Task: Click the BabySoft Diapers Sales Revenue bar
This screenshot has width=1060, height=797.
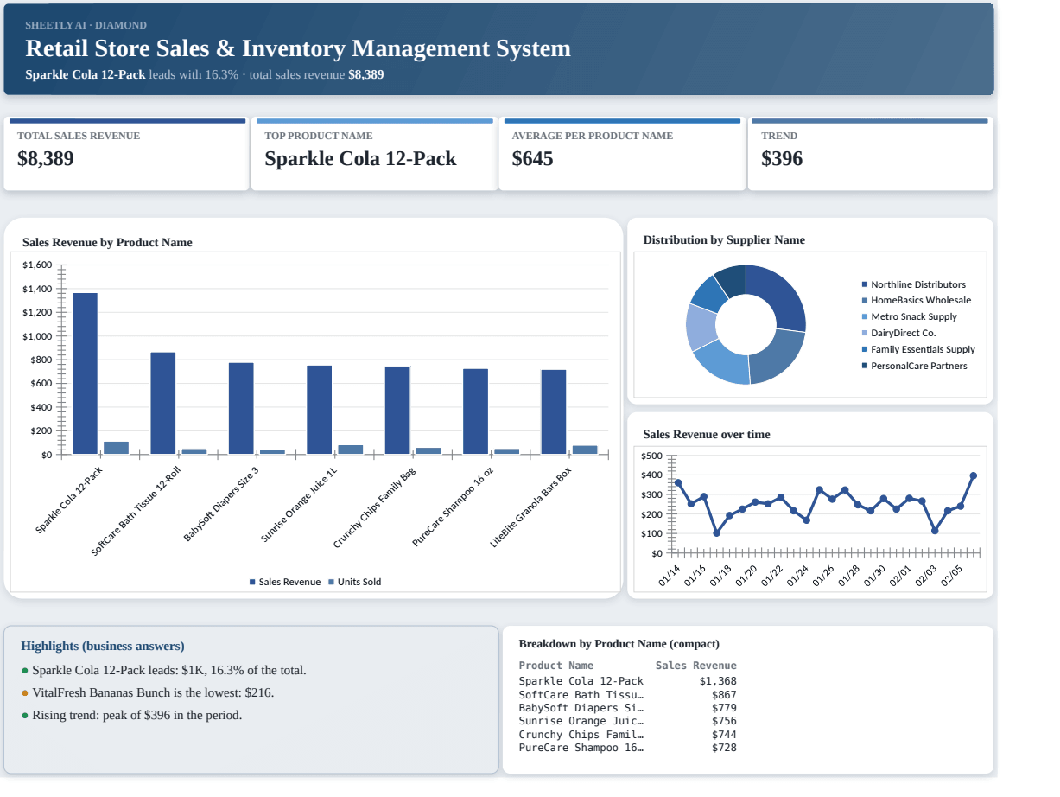Action: pyautogui.click(x=241, y=408)
